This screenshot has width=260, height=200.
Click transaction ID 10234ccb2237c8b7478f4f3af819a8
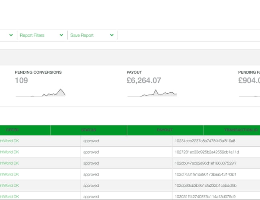click(x=205, y=141)
